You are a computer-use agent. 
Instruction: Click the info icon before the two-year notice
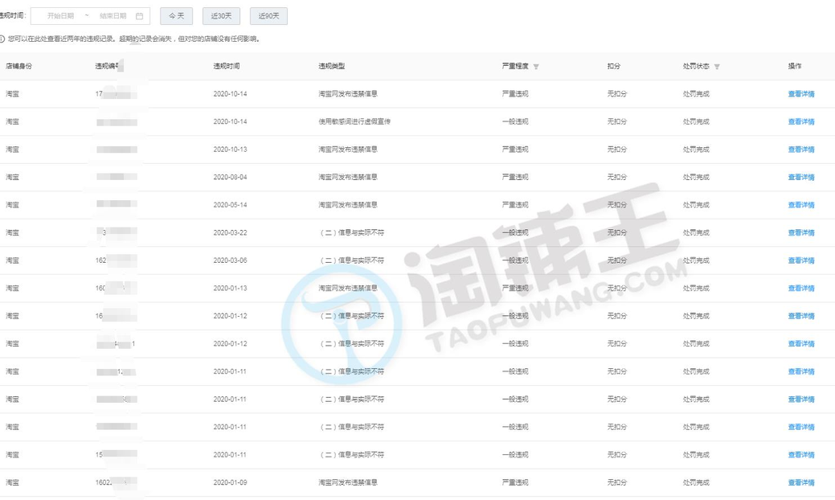pyautogui.click(x=2, y=39)
